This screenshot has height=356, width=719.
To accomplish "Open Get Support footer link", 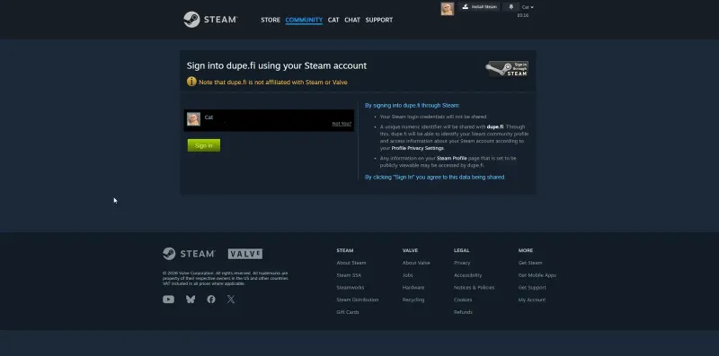I will (x=532, y=287).
